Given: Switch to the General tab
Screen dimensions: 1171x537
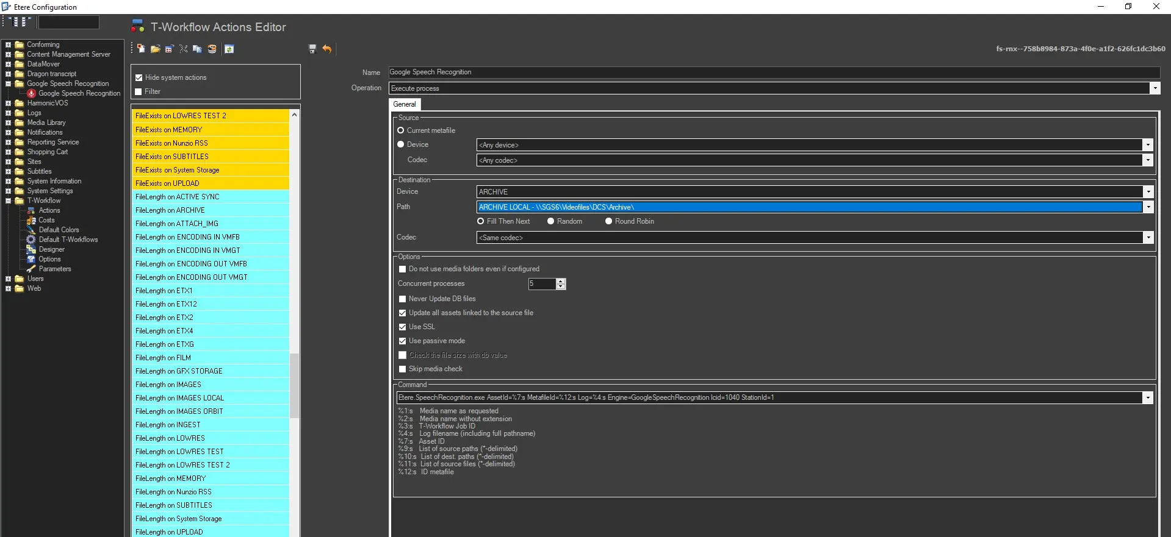Looking at the screenshot, I should [x=404, y=104].
